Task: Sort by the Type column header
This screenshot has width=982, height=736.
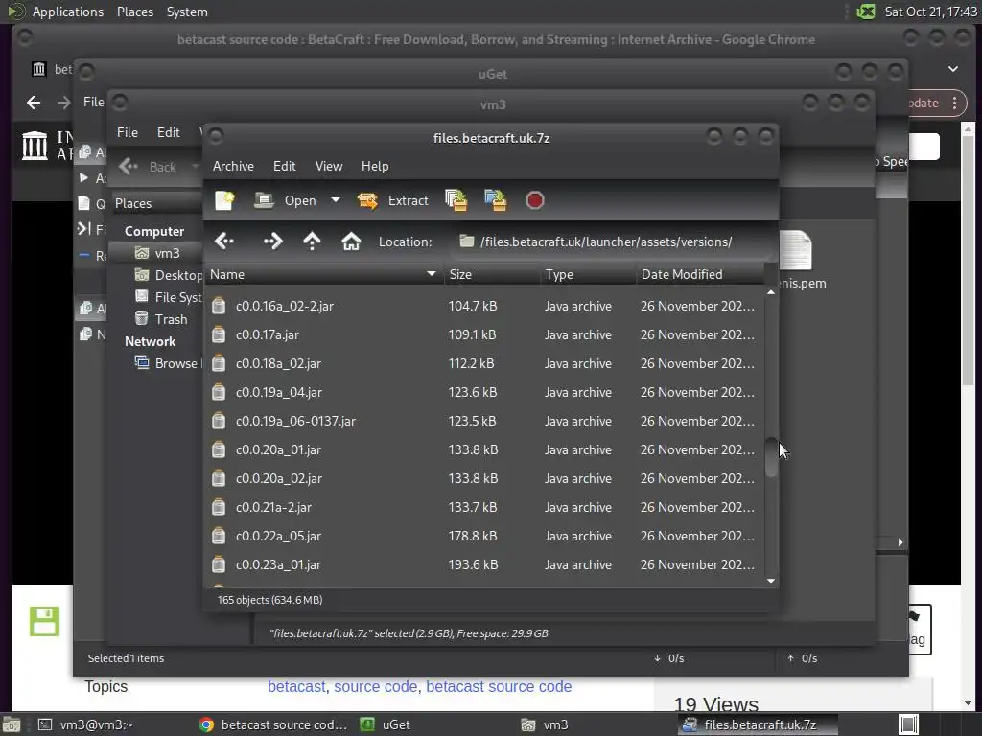Action: pyautogui.click(x=588, y=274)
